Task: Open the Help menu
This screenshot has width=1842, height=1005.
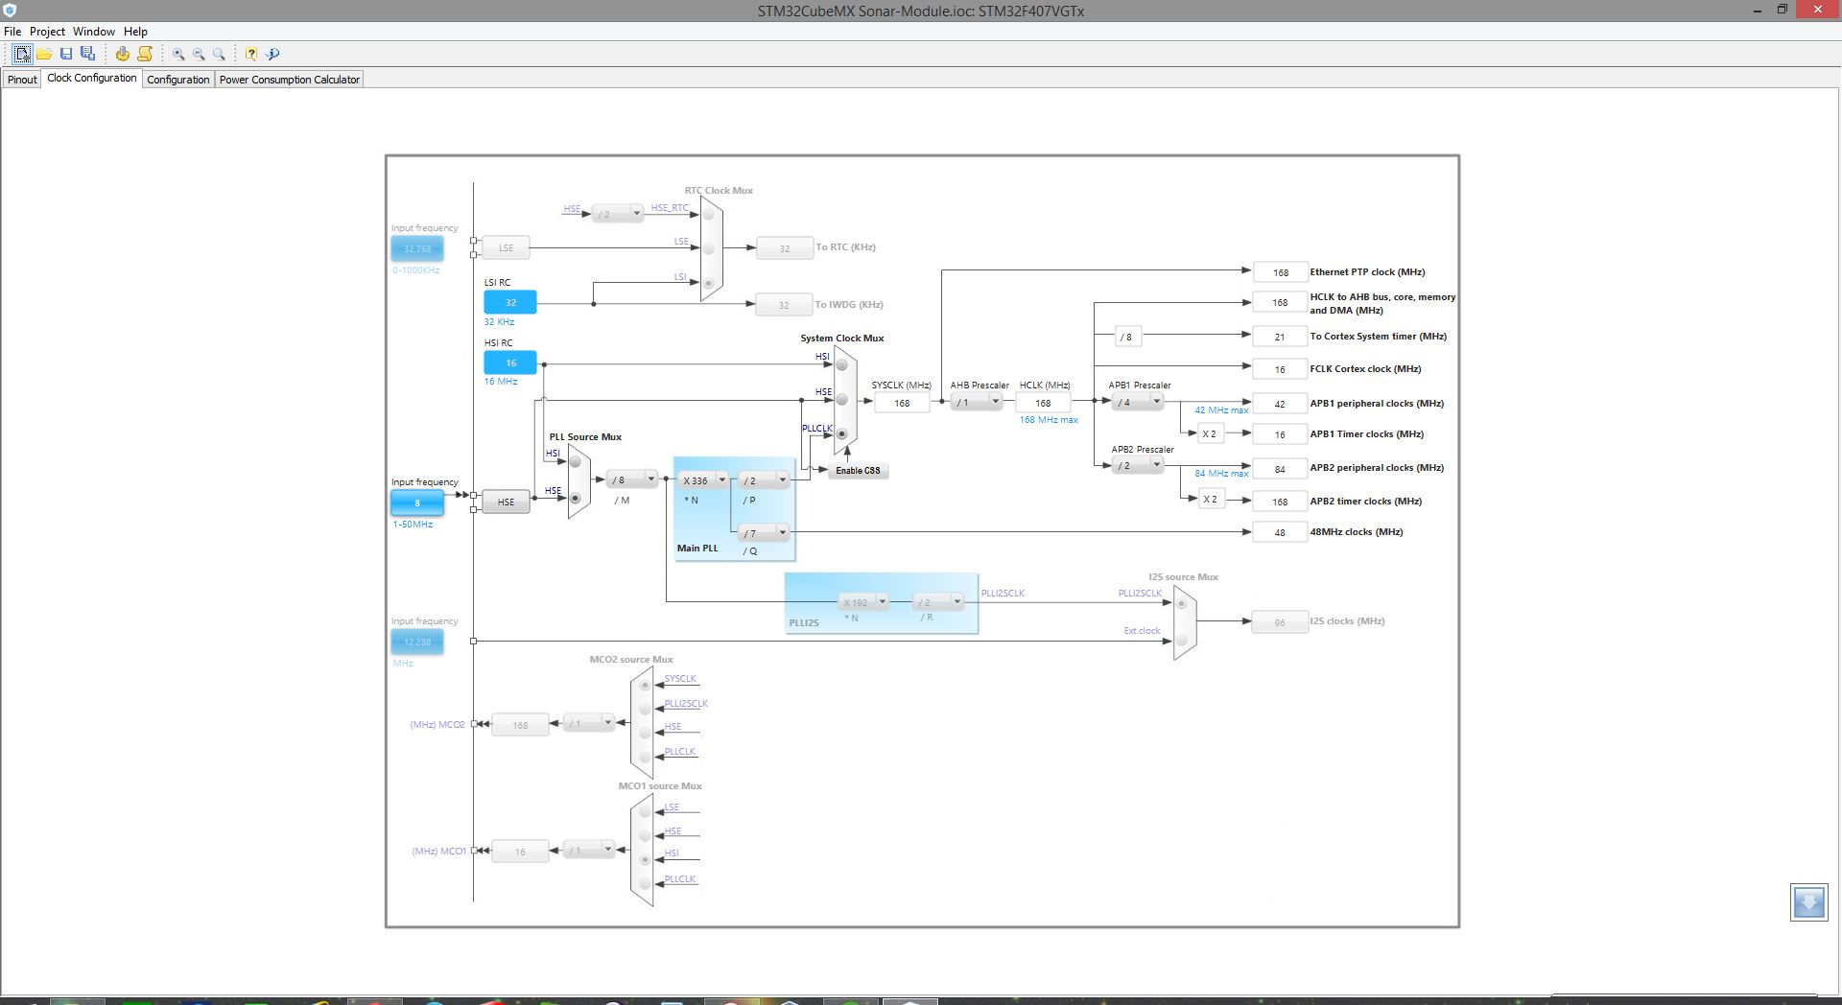Action: 135,32
